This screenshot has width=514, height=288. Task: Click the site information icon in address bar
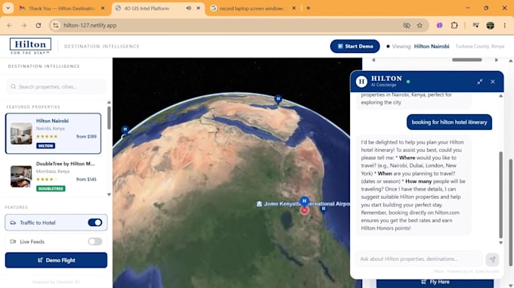pos(56,25)
